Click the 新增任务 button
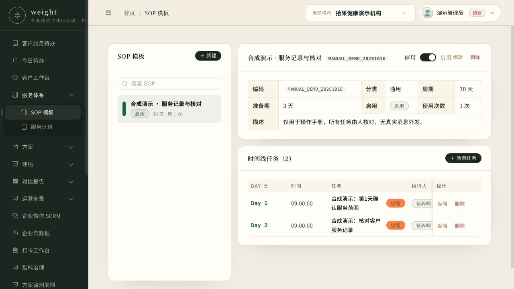 [x=463, y=158]
